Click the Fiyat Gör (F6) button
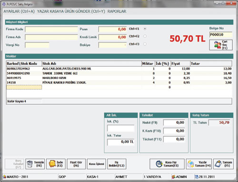Screen dimensions: 238x182 tap(76, 164)
